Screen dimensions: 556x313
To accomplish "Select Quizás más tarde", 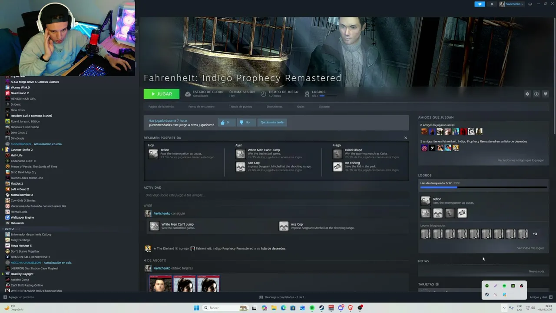I will tap(272, 123).
